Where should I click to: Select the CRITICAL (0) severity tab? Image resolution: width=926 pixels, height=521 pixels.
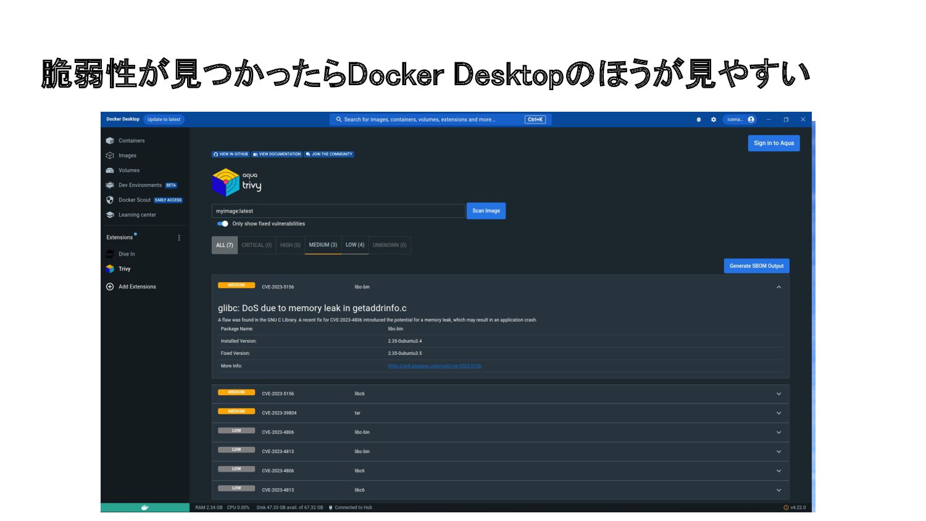[257, 245]
